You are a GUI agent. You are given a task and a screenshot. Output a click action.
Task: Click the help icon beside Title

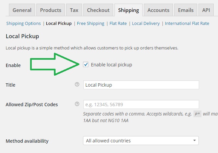pyautogui.click(x=77, y=84)
